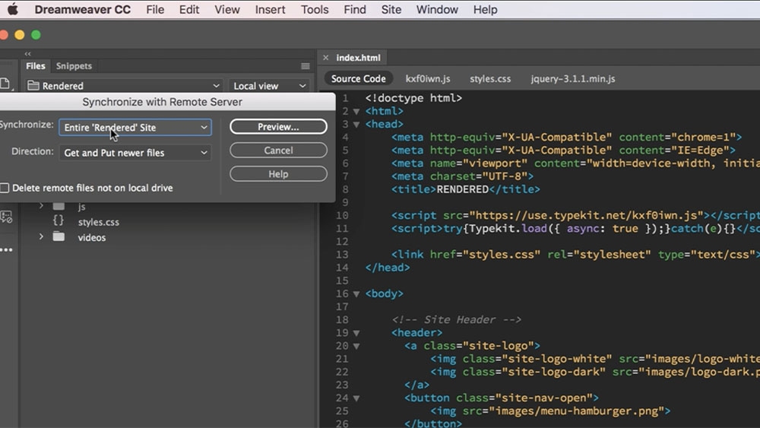The width and height of the screenshot is (760, 428).
Task: Collapse the html tag at line 2
Action: click(356, 112)
